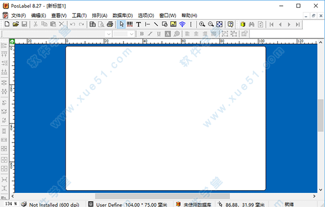325x207 pixels.
Task: Toggle center text alignment
Action: click(196, 34)
